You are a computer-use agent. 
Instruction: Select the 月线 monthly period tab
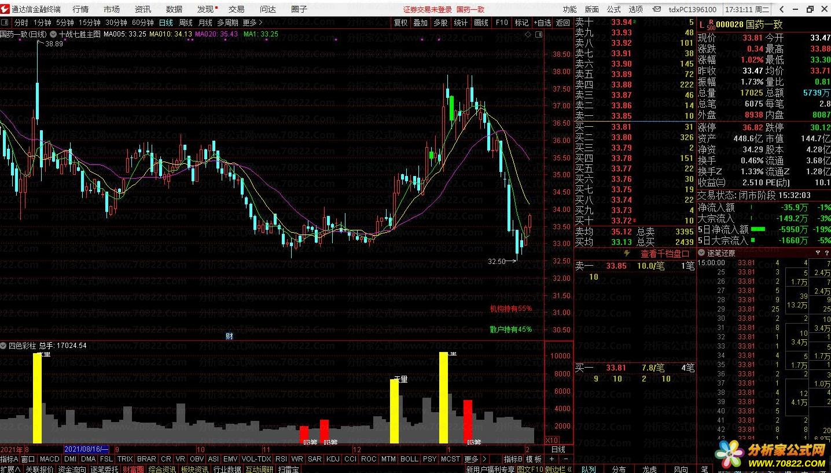tap(205, 23)
